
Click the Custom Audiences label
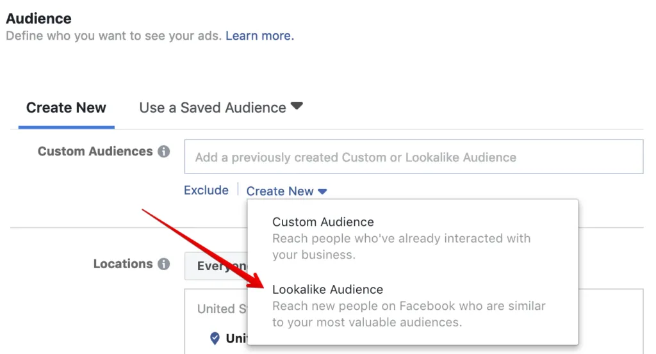coord(95,151)
